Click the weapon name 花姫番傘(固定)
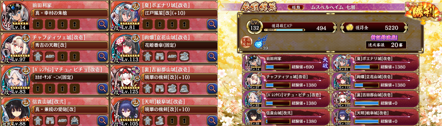 (160, 45)
